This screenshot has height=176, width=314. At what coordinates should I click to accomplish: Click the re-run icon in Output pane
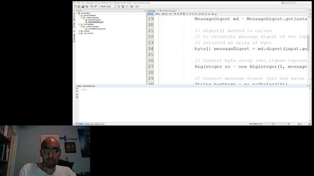[77, 88]
